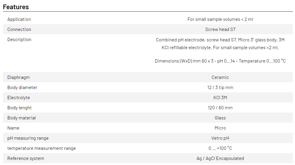The width and height of the screenshot is (295, 165).
Task: Select the 'Vetro pH' value
Action: [x=220, y=138]
